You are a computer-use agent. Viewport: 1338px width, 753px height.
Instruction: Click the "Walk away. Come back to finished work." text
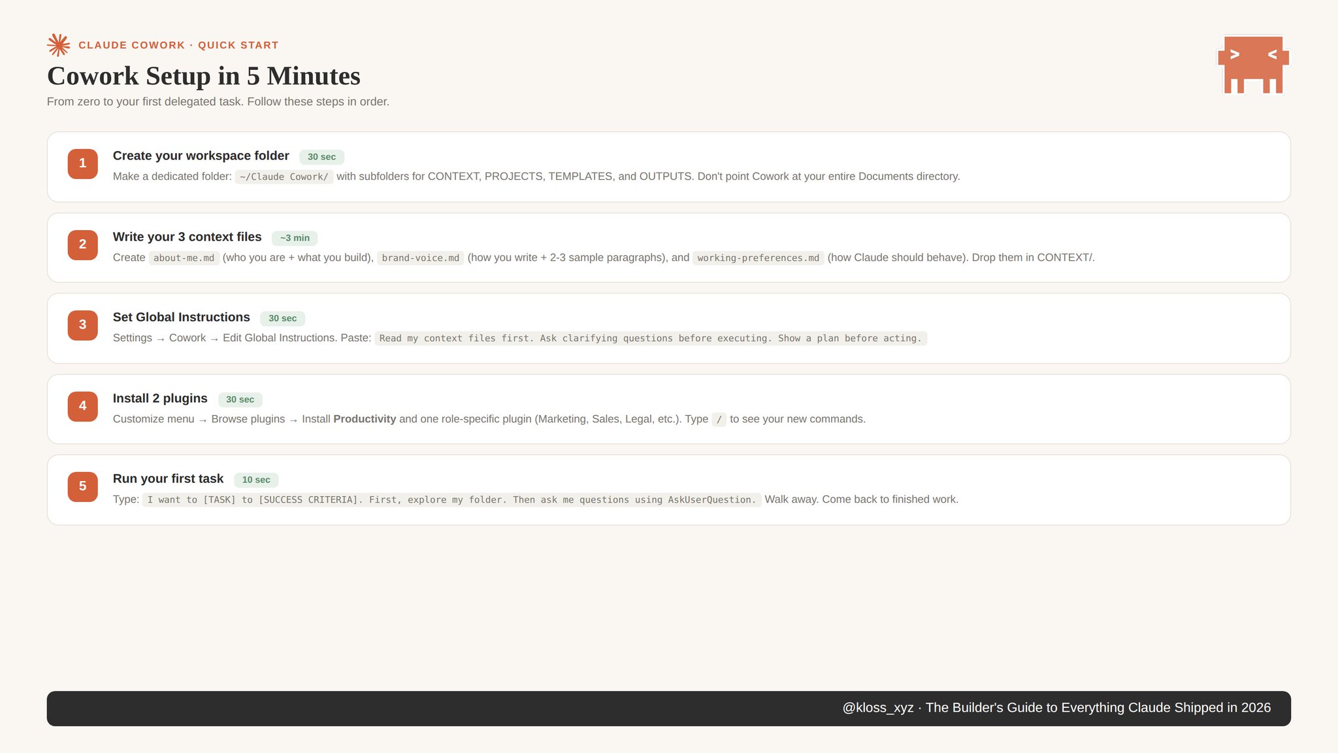(862, 499)
